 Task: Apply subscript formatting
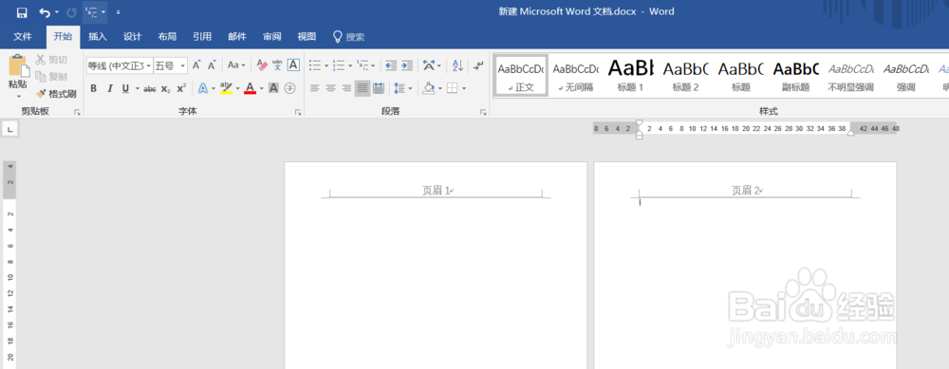pos(165,89)
